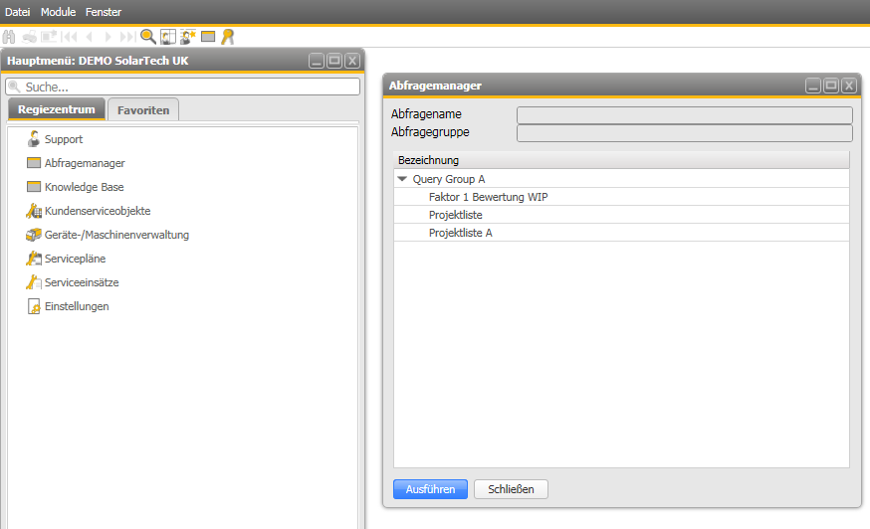Open Einstellungen entry text
The image size is (870, 529).
[77, 306]
